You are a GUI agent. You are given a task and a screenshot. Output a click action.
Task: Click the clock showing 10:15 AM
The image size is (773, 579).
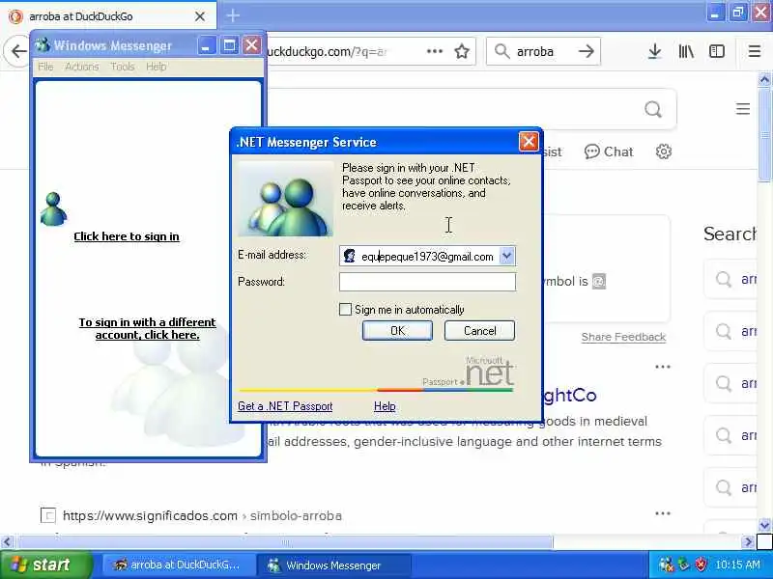(x=737, y=565)
